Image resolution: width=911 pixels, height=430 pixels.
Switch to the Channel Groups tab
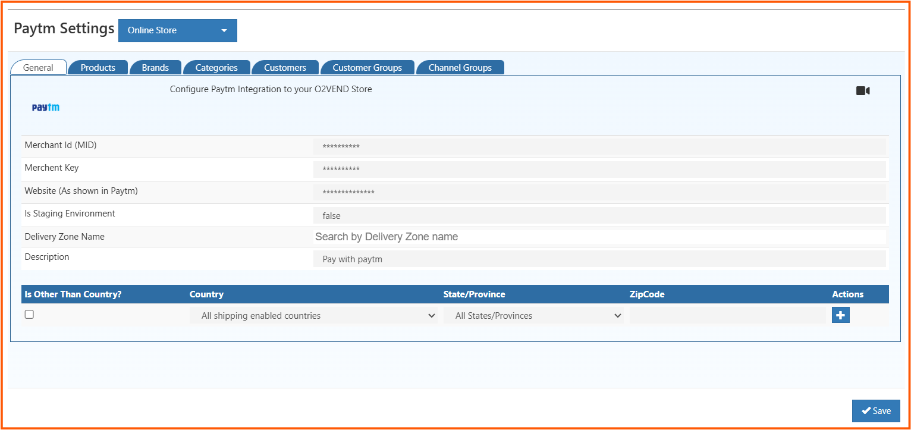click(x=460, y=68)
